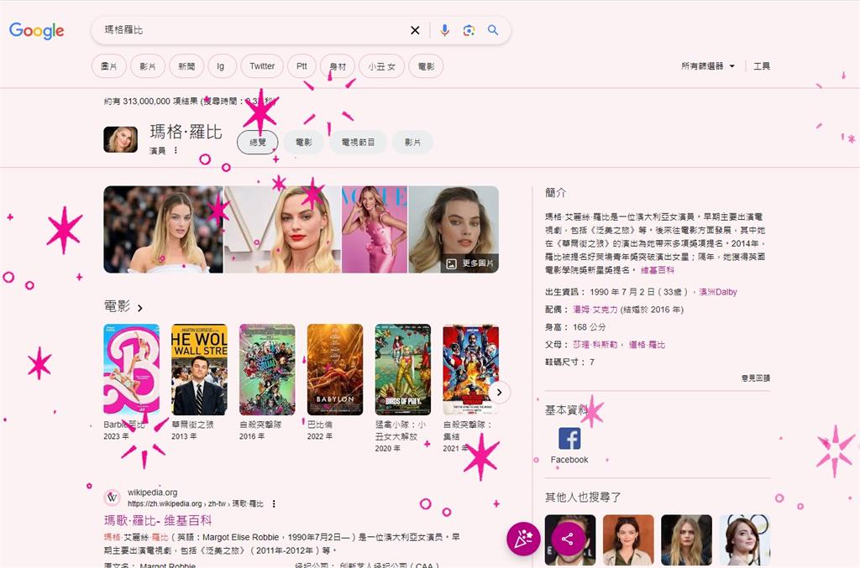Submit search with magnifying glass icon
Image resolution: width=860 pixels, height=568 pixels.
[x=492, y=30]
